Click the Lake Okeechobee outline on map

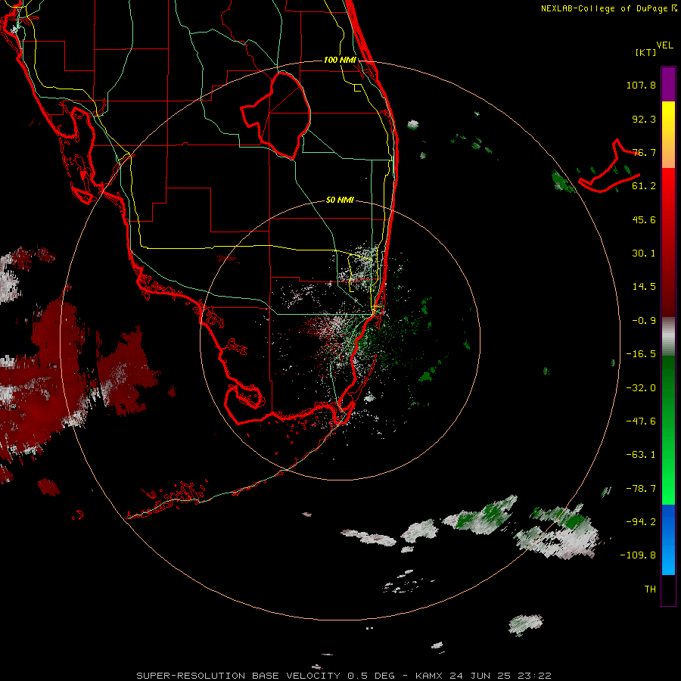275,115
